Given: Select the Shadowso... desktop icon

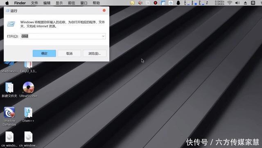Looking at the screenshot, I should click(9, 67).
